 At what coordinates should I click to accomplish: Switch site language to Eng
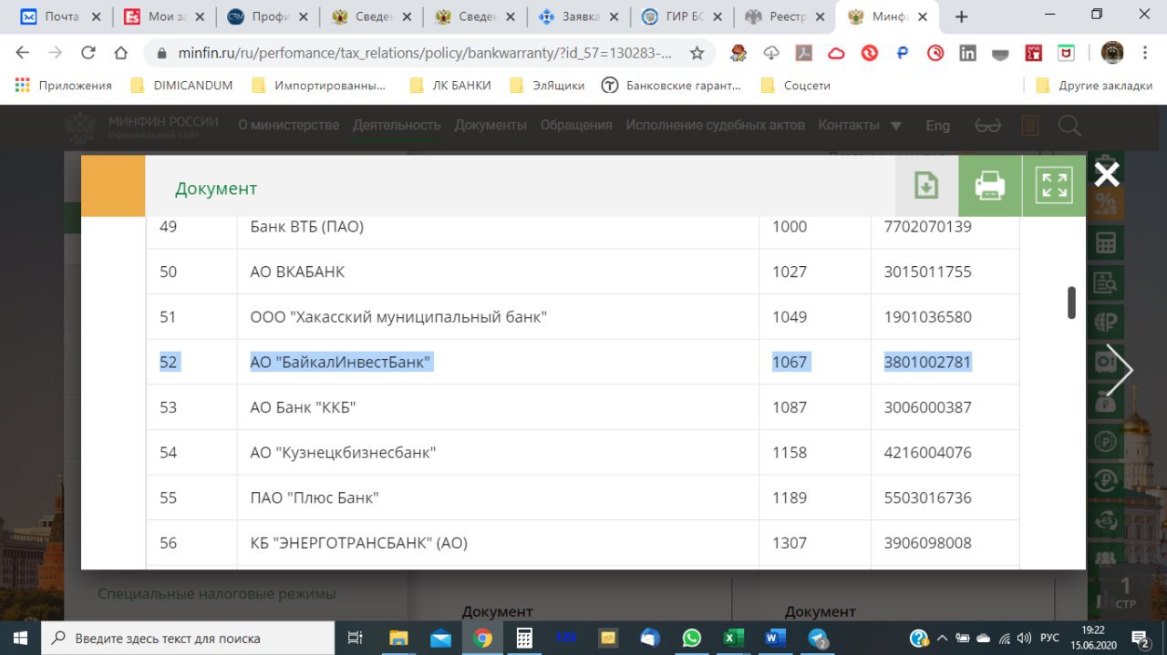(x=937, y=126)
